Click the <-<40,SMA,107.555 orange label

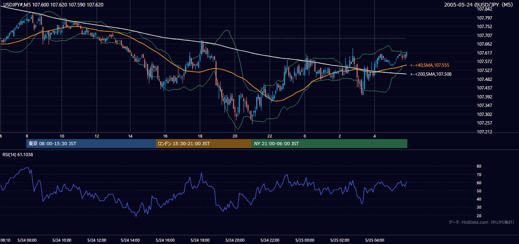click(x=430, y=65)
